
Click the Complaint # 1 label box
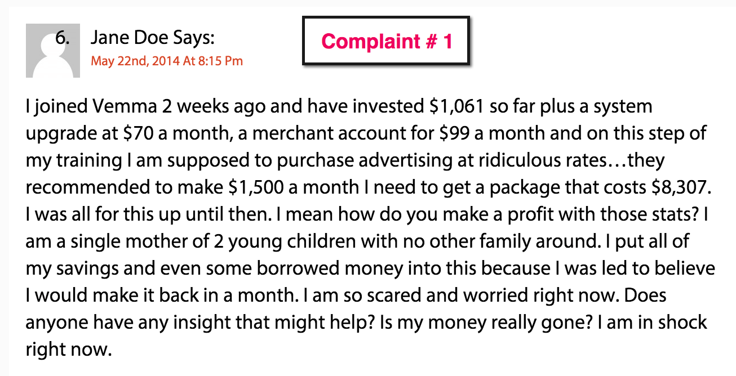[387, 41]
